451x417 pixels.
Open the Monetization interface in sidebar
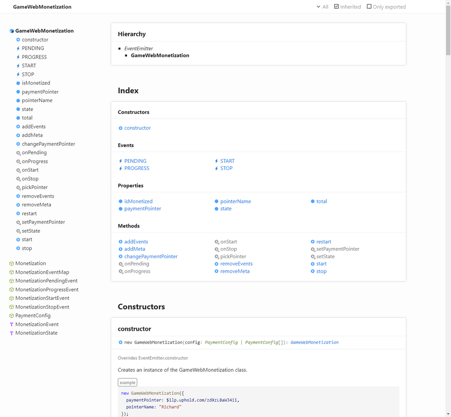pos(30,263)
